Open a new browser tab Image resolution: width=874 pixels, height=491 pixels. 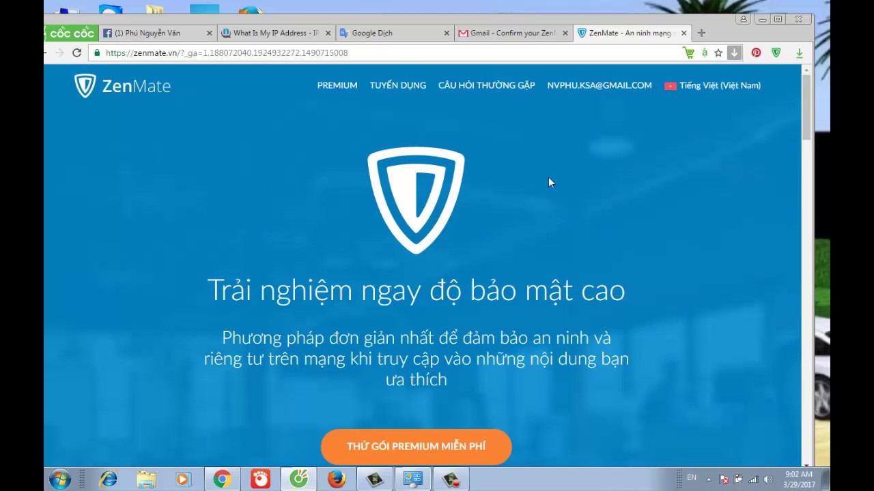click(701, 33)
